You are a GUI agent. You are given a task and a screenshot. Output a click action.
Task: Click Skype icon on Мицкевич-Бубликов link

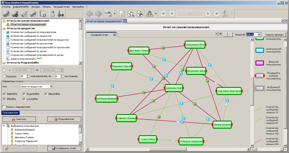112,86
